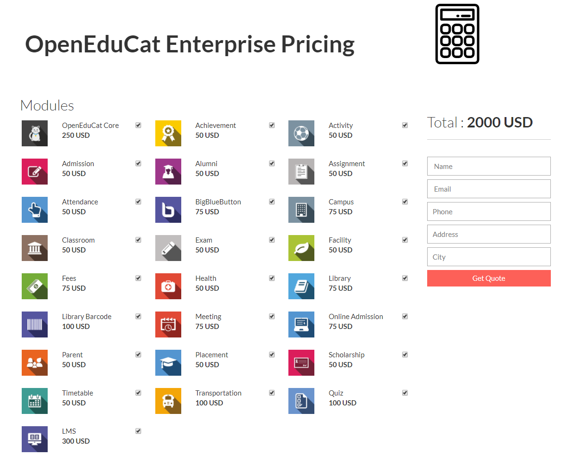Click the Achievement ribbon badge icon

168,134
